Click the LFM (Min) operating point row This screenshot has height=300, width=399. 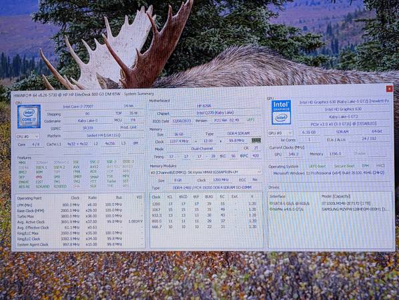point(79,205)
